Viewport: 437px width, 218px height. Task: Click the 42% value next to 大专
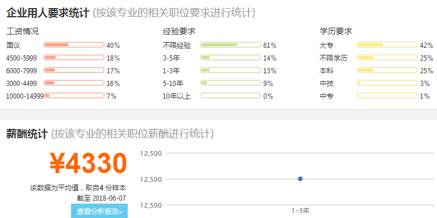click(427, 46)
